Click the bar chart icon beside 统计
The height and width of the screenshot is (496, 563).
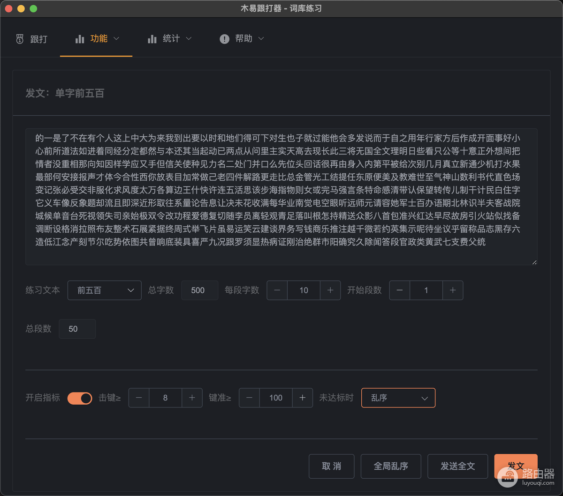(x=152, y=39)
